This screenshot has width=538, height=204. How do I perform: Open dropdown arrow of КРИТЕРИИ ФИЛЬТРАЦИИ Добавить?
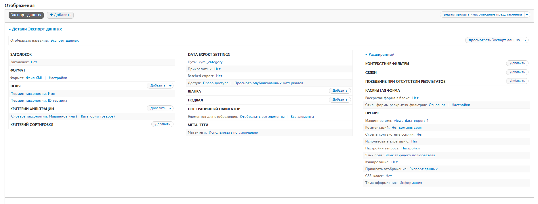click(x=170, y=108)
